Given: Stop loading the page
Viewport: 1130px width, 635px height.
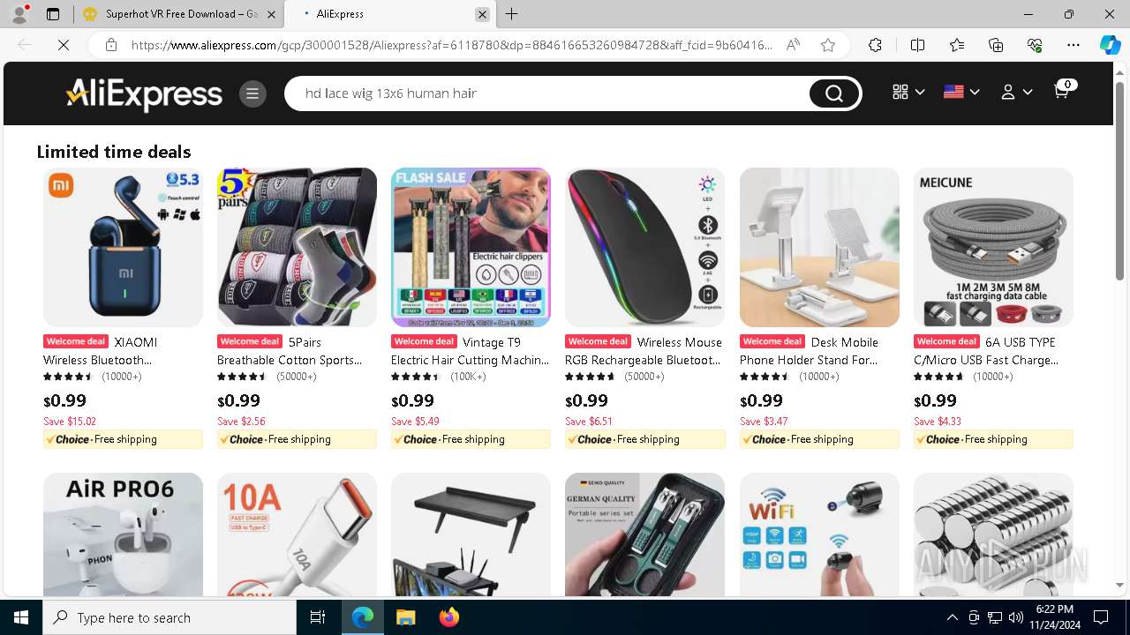Looking at the screenshot, I should 64,45.
